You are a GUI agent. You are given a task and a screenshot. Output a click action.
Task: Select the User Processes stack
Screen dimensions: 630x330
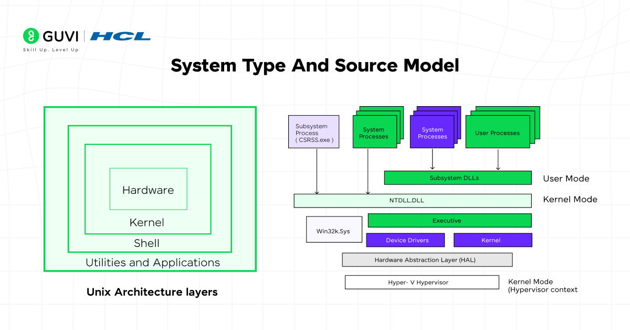pyautogui.click(x=497, y=133)
